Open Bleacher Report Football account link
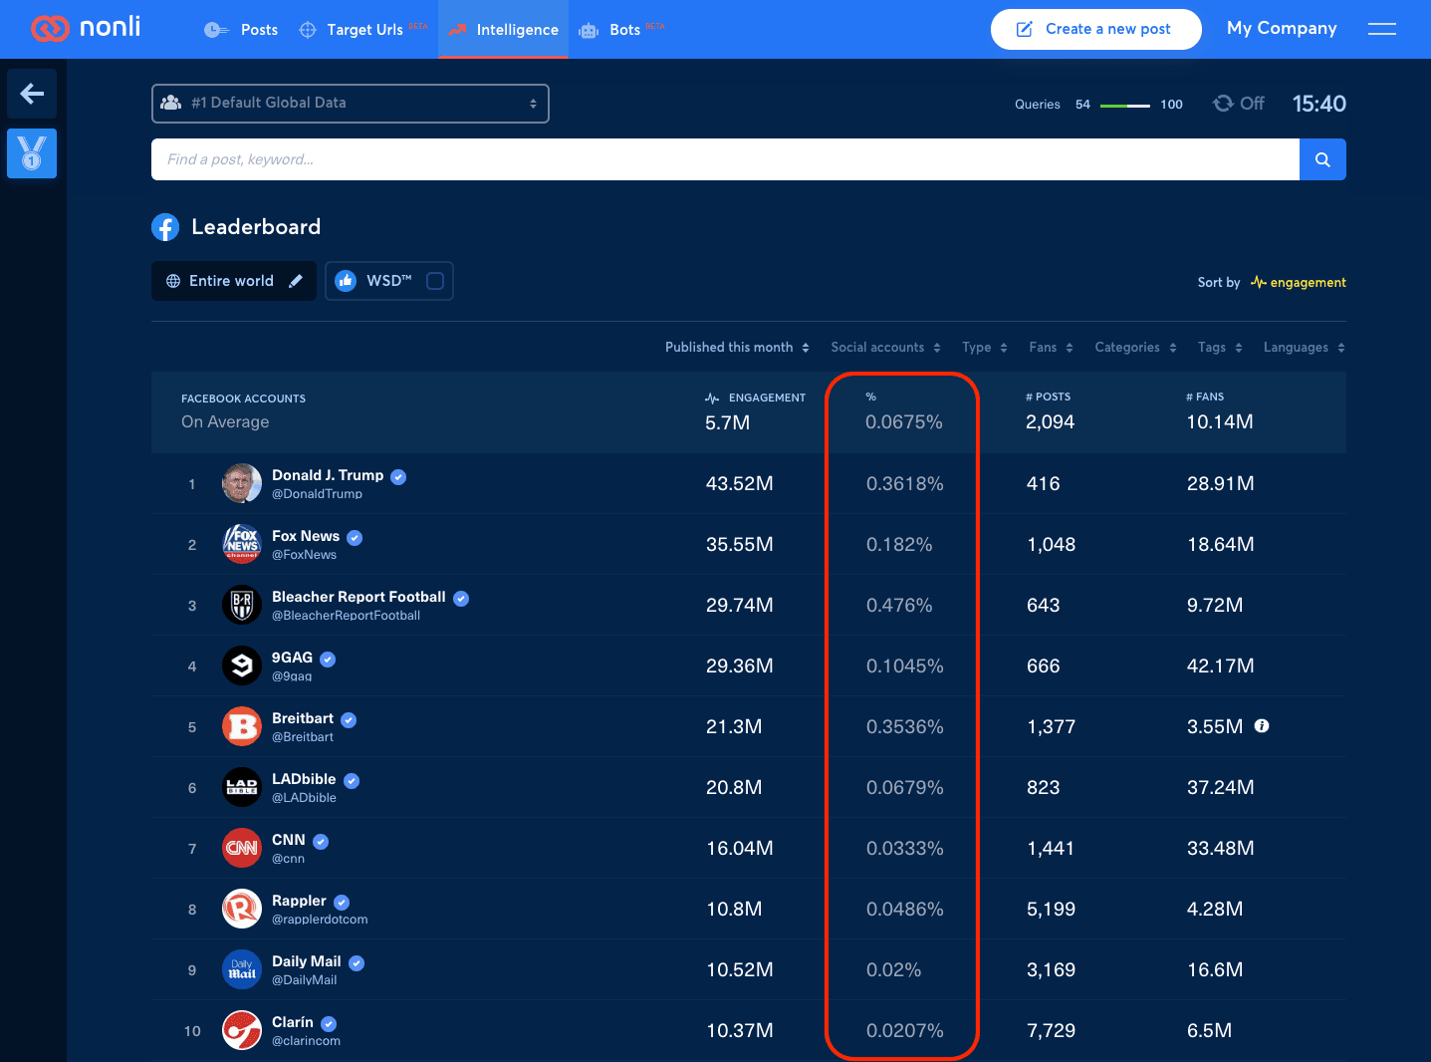The image size is (1431, 1062). [x=358, y=597]
